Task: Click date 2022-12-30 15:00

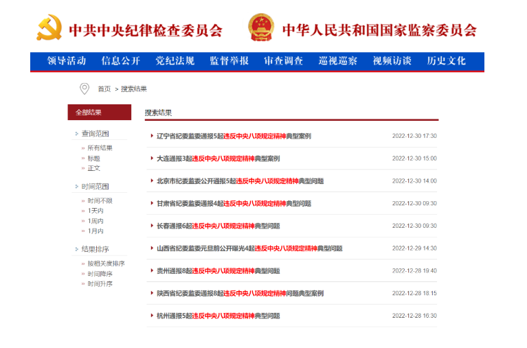Action: click(414, 159)
